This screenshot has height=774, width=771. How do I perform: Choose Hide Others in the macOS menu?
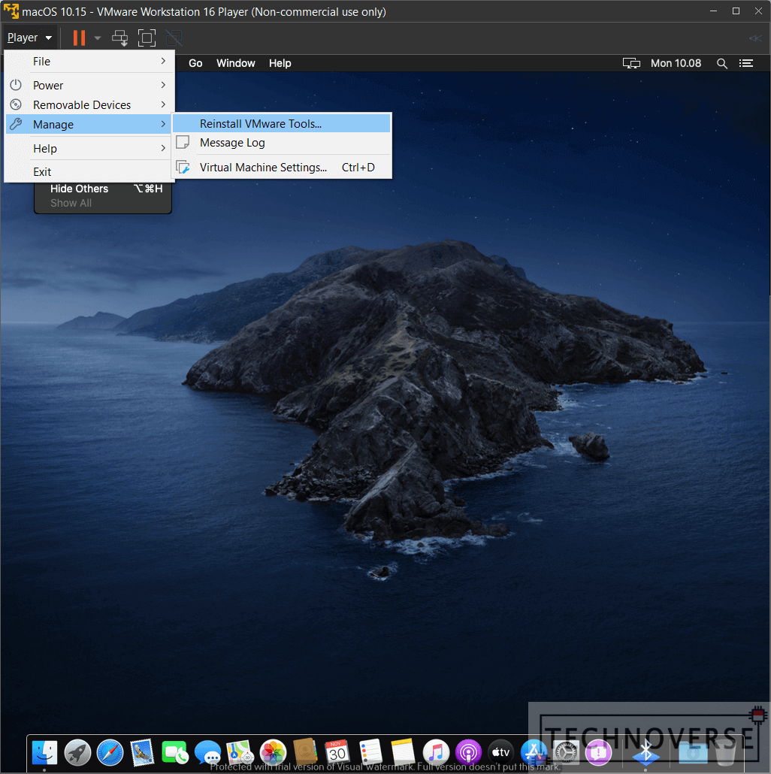[x=103, y=189]
